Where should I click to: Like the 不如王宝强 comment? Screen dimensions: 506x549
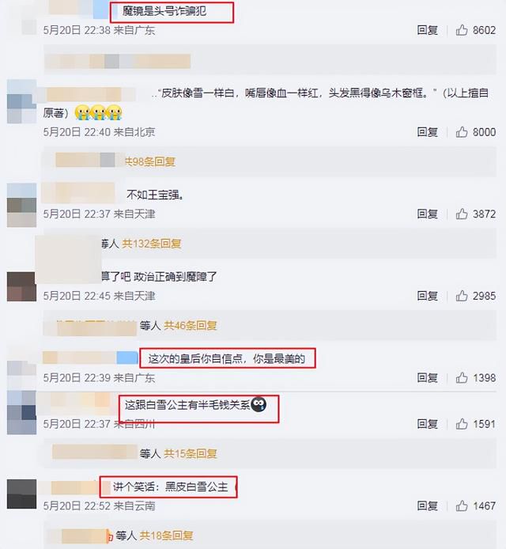coord(462,214)
